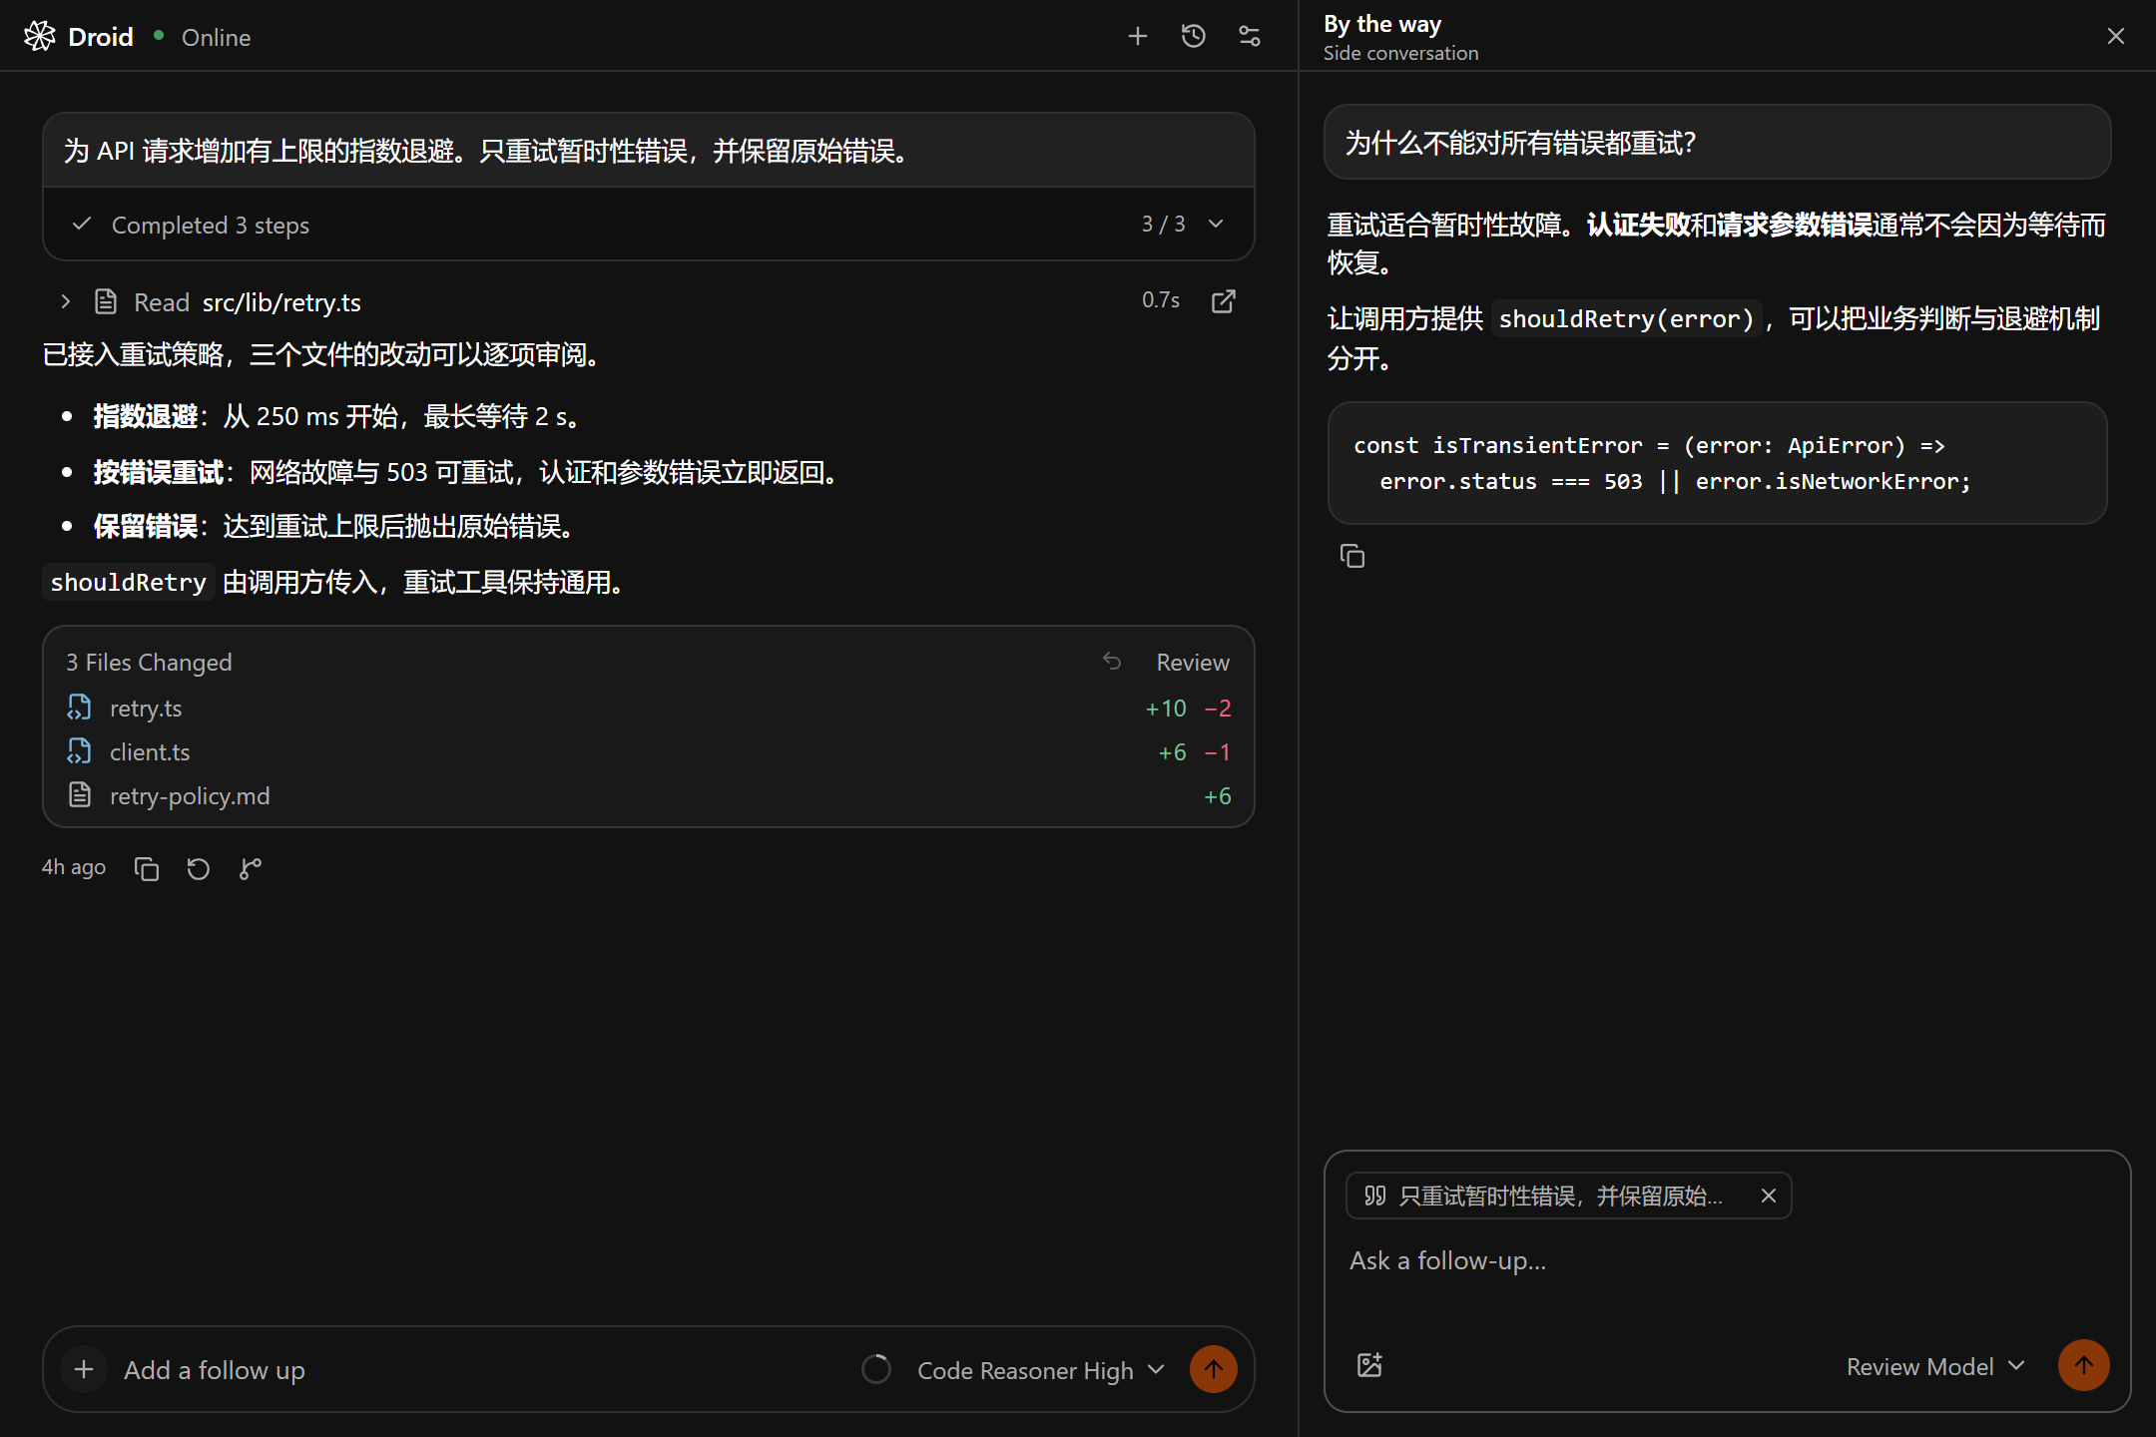The height and width of the screenshot is (1437, 2156).
Task: Click the retry-policy.md document icon
Action: 79,795
